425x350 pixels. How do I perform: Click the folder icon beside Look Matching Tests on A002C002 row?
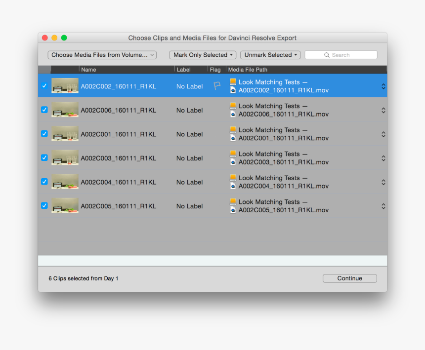233,81
